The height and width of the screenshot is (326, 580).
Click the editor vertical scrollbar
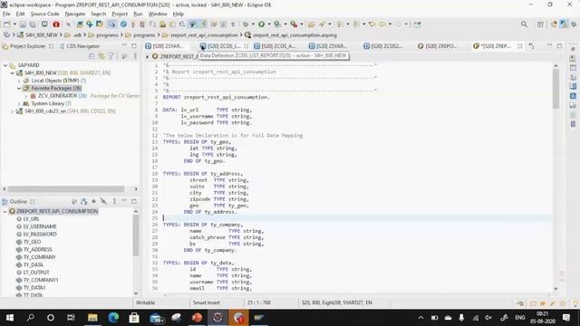click(556, 89)
